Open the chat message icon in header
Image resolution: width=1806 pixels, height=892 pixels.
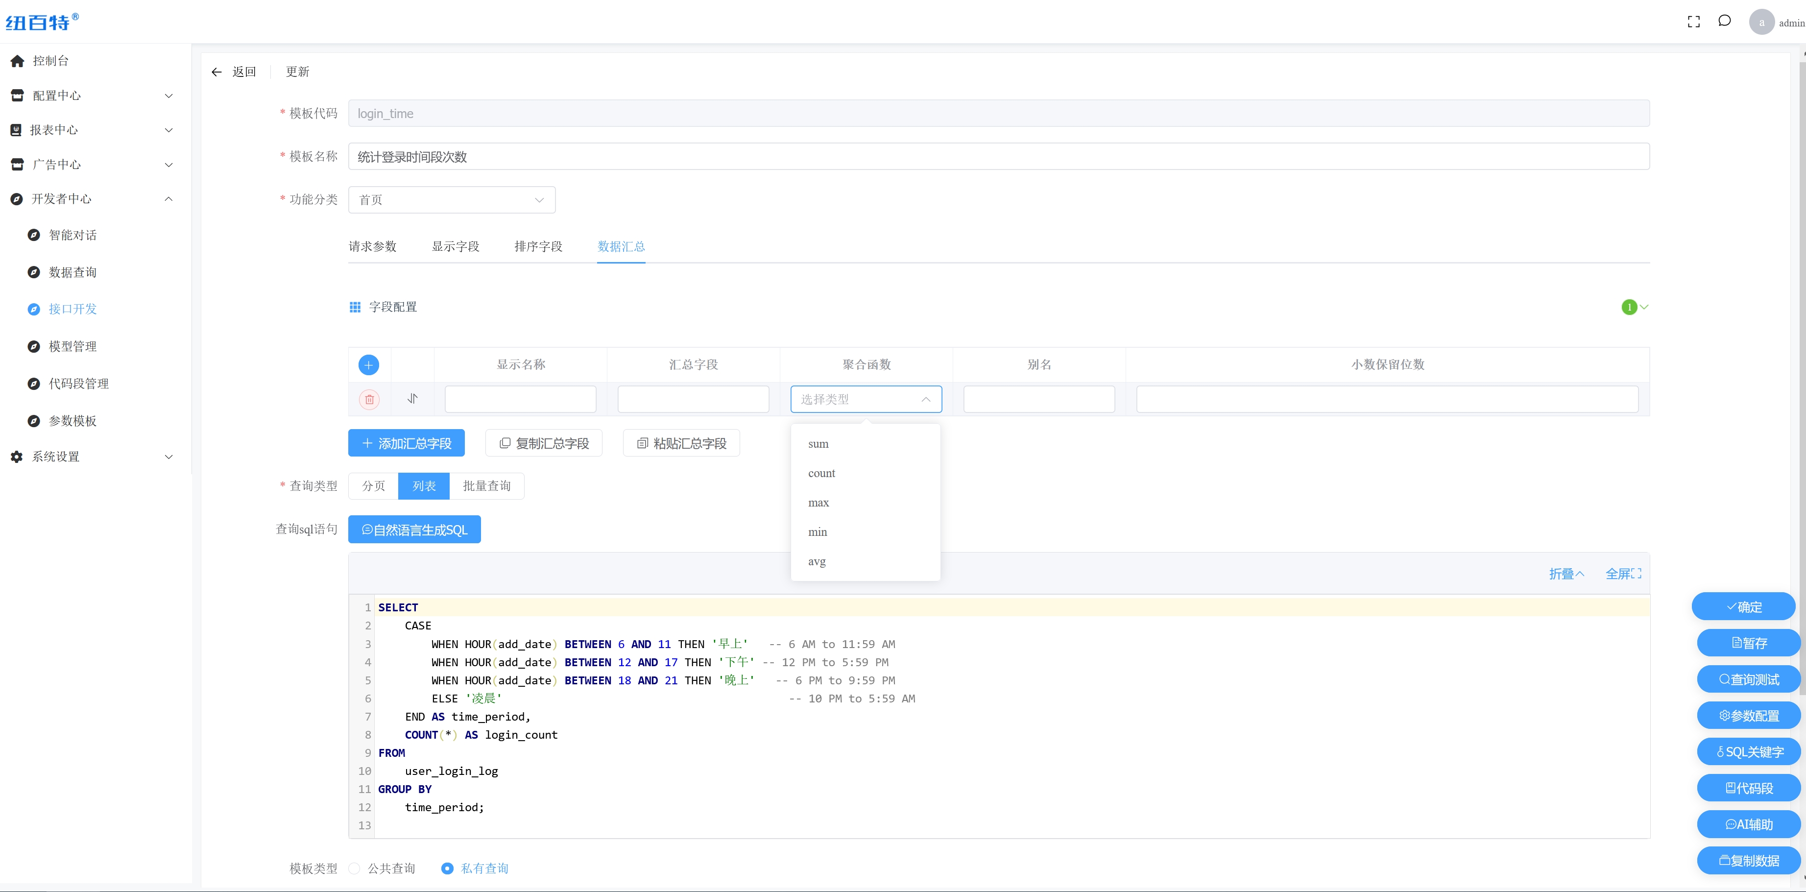pyautogui.click(x=1724, y=21)
